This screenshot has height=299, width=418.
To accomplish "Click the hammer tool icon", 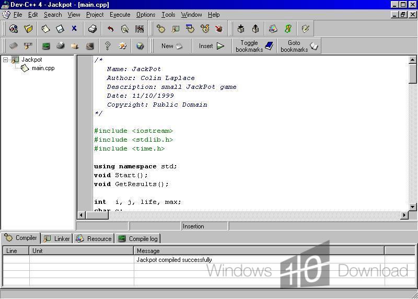I will [x=28, y=46].
